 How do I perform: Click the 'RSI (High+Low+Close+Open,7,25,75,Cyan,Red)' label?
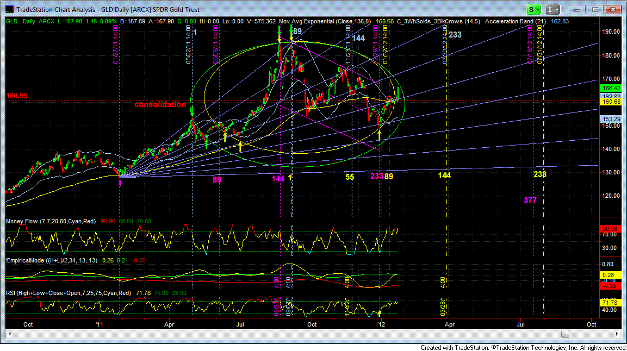[69, 293]
